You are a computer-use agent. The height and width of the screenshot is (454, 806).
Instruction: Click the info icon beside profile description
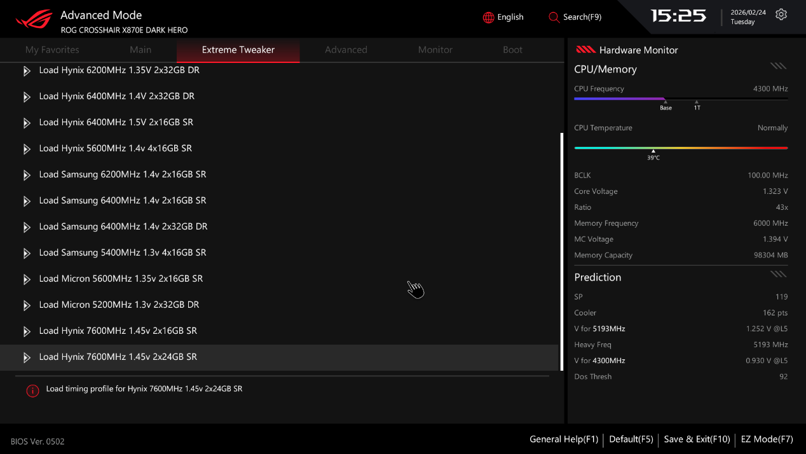(x=32, y=390)
